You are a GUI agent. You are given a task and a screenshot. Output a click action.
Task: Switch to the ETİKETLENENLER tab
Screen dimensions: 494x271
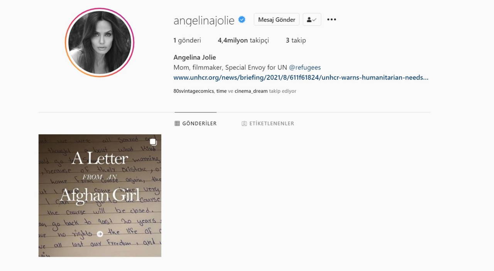tap(268, 124)
